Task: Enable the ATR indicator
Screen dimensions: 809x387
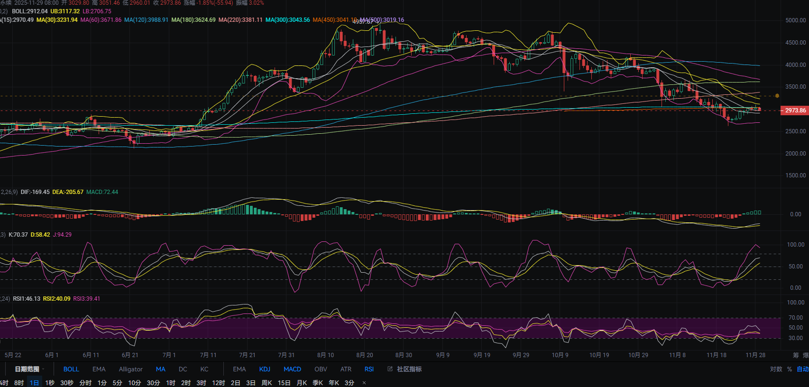Action: (346, 369)
